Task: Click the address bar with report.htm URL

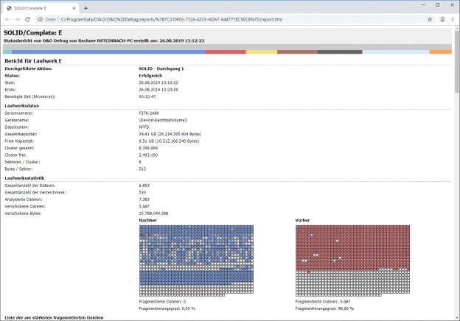Action: click(x=221, y=19)
